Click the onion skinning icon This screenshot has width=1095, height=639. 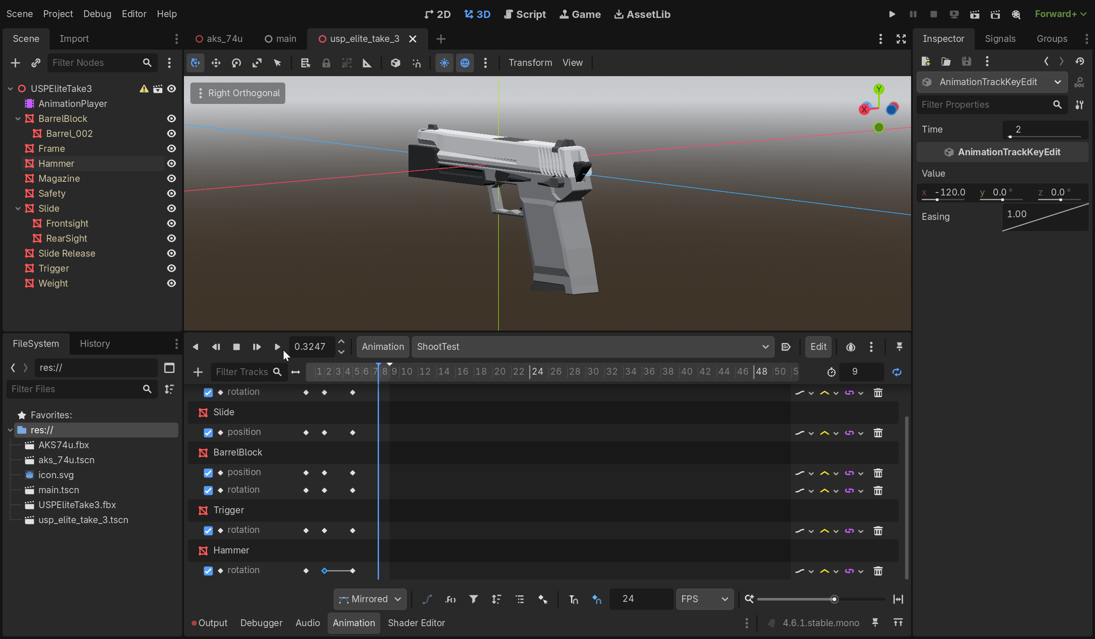tap(850, 346)
